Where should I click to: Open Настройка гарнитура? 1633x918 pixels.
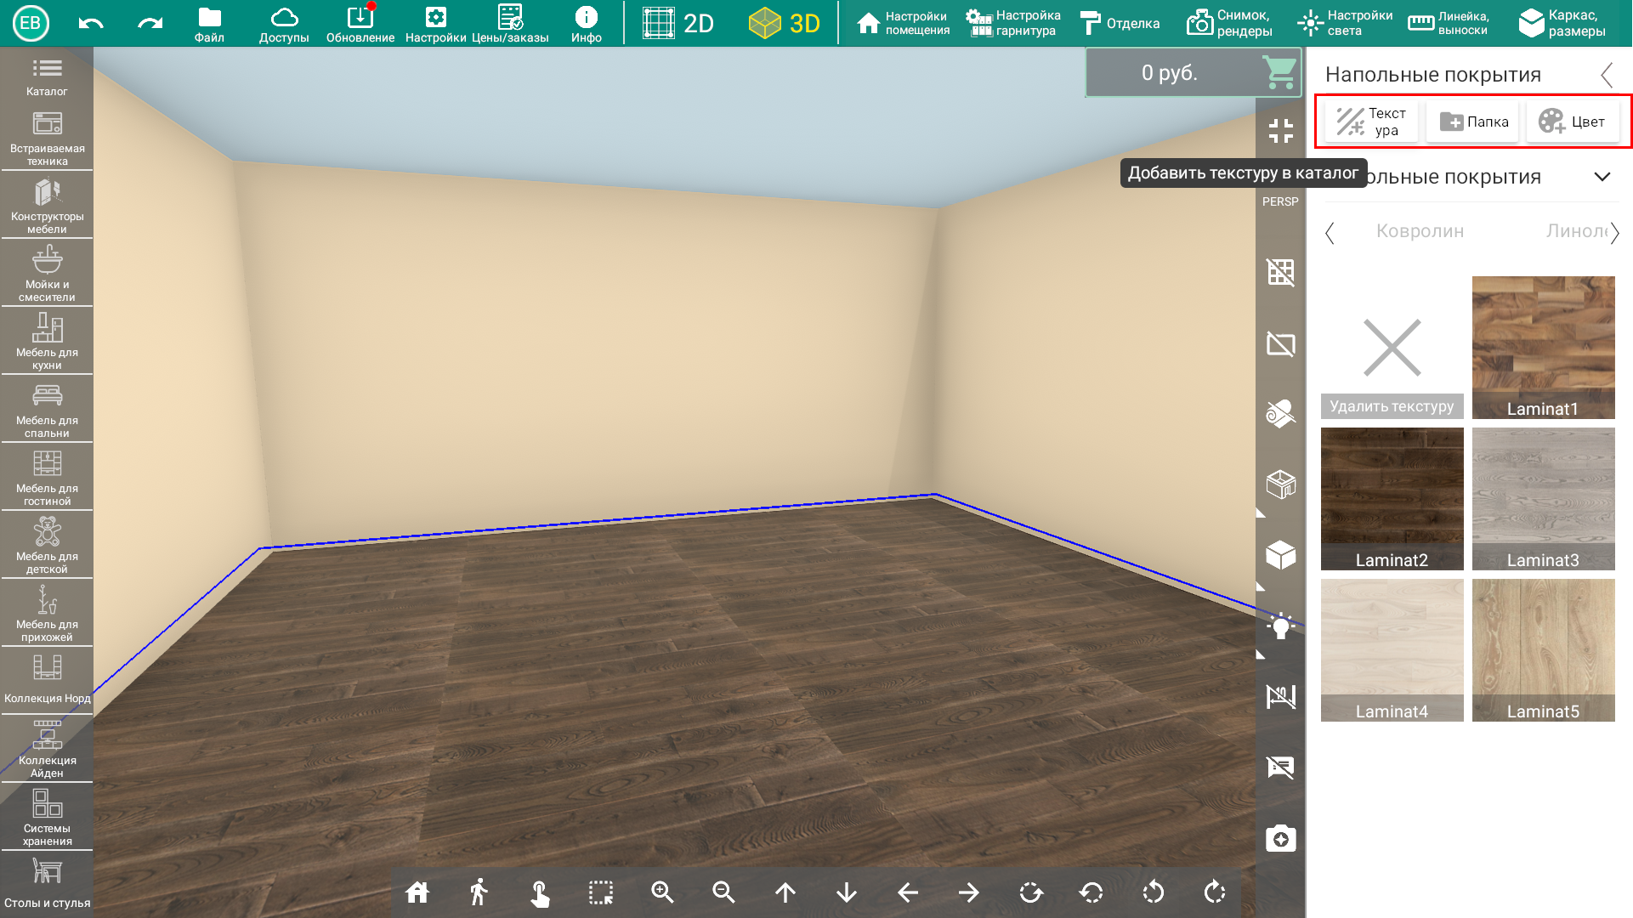point(1013,23)
